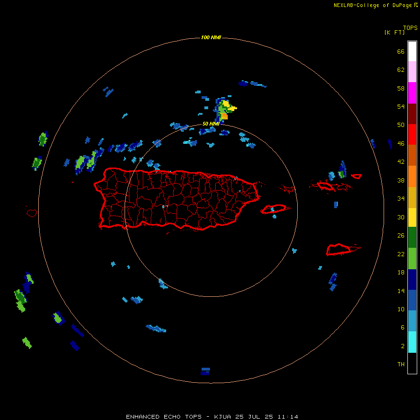The height and width of the screenshot is (420, 420).
Task: Click the St. Thomas island outline
Action: point(325,186)
